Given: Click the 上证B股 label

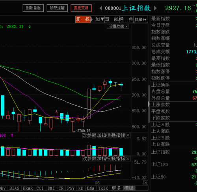Looking at the screenshot, I should [x=160, y=138].
